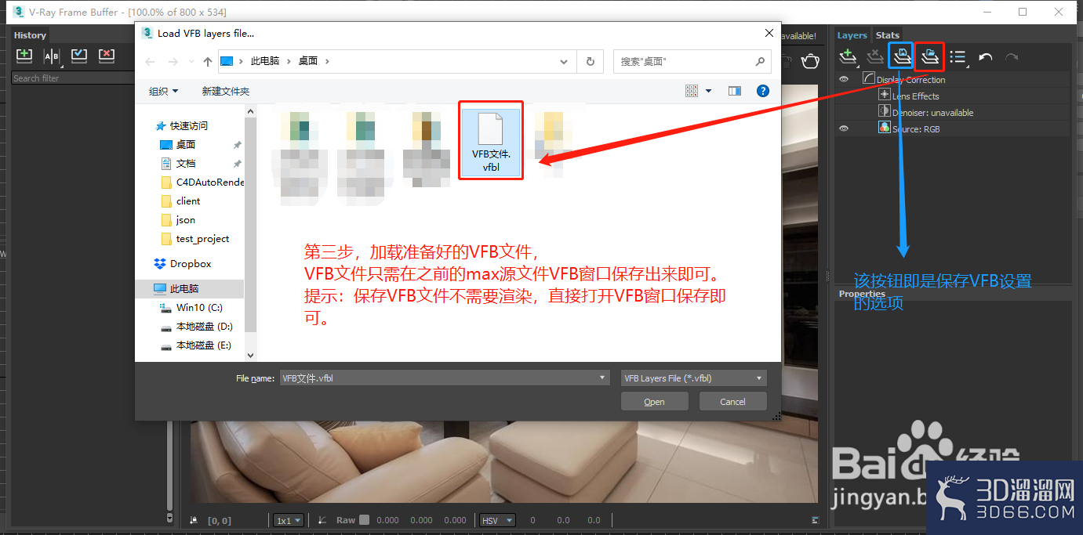Click the Source RGB layer icon
1083x535 pixels.
[885, 128]
